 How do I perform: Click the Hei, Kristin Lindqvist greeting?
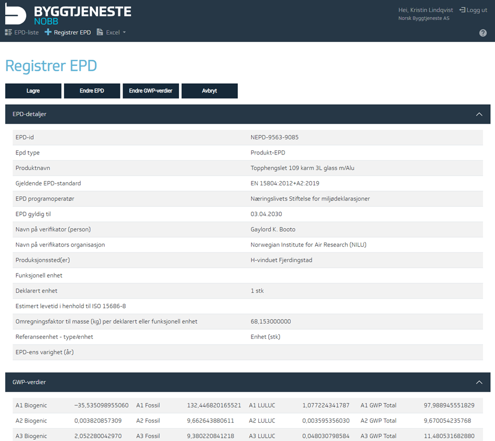pos(425,10)
